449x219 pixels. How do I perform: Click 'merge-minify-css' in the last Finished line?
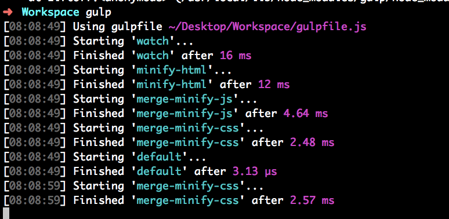pos(187,200)
